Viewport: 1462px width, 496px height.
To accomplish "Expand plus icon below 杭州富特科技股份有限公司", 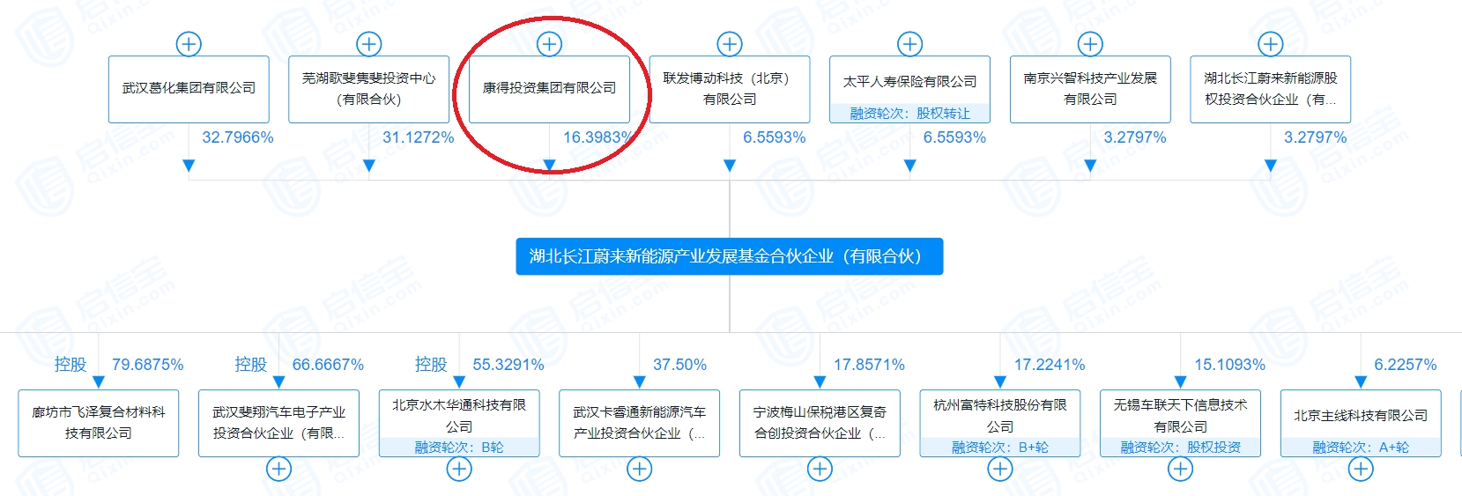I will (x=999, y=469).
